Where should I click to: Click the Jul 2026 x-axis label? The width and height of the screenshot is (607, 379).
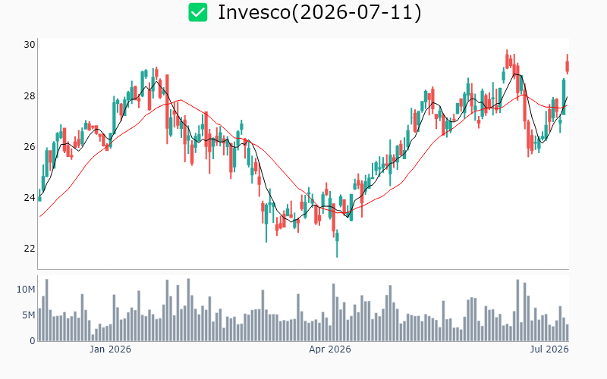point(549,349)
